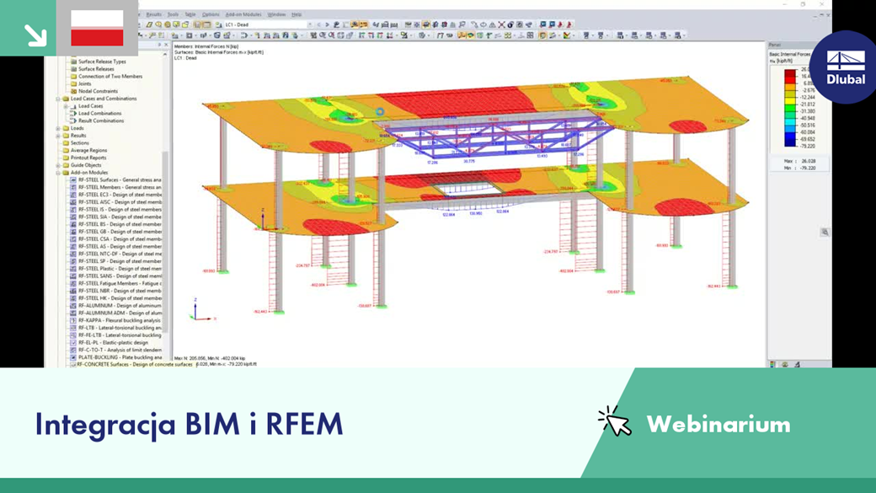Close the project navigator panel
The width and height of the screenshot is (876, 493).
click(x=166, y=45)
